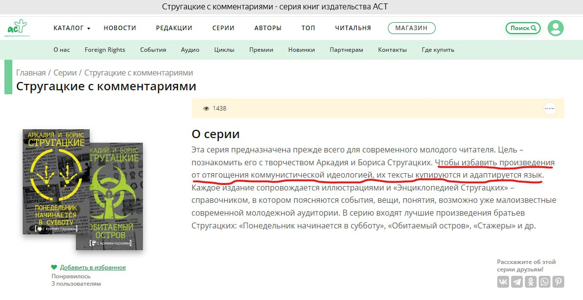This screenshot has width=583, height=300.
Task: Click the Поиск search button
Action: (x=523, y=28)
